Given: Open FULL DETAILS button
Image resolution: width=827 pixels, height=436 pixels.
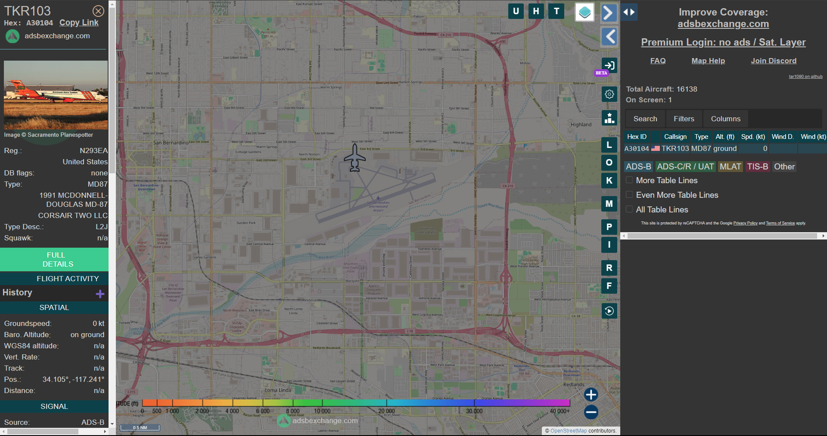Looking at the screenshot, I should [54, 259].
